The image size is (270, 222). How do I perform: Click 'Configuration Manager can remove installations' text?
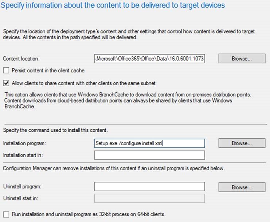point(114,169)
